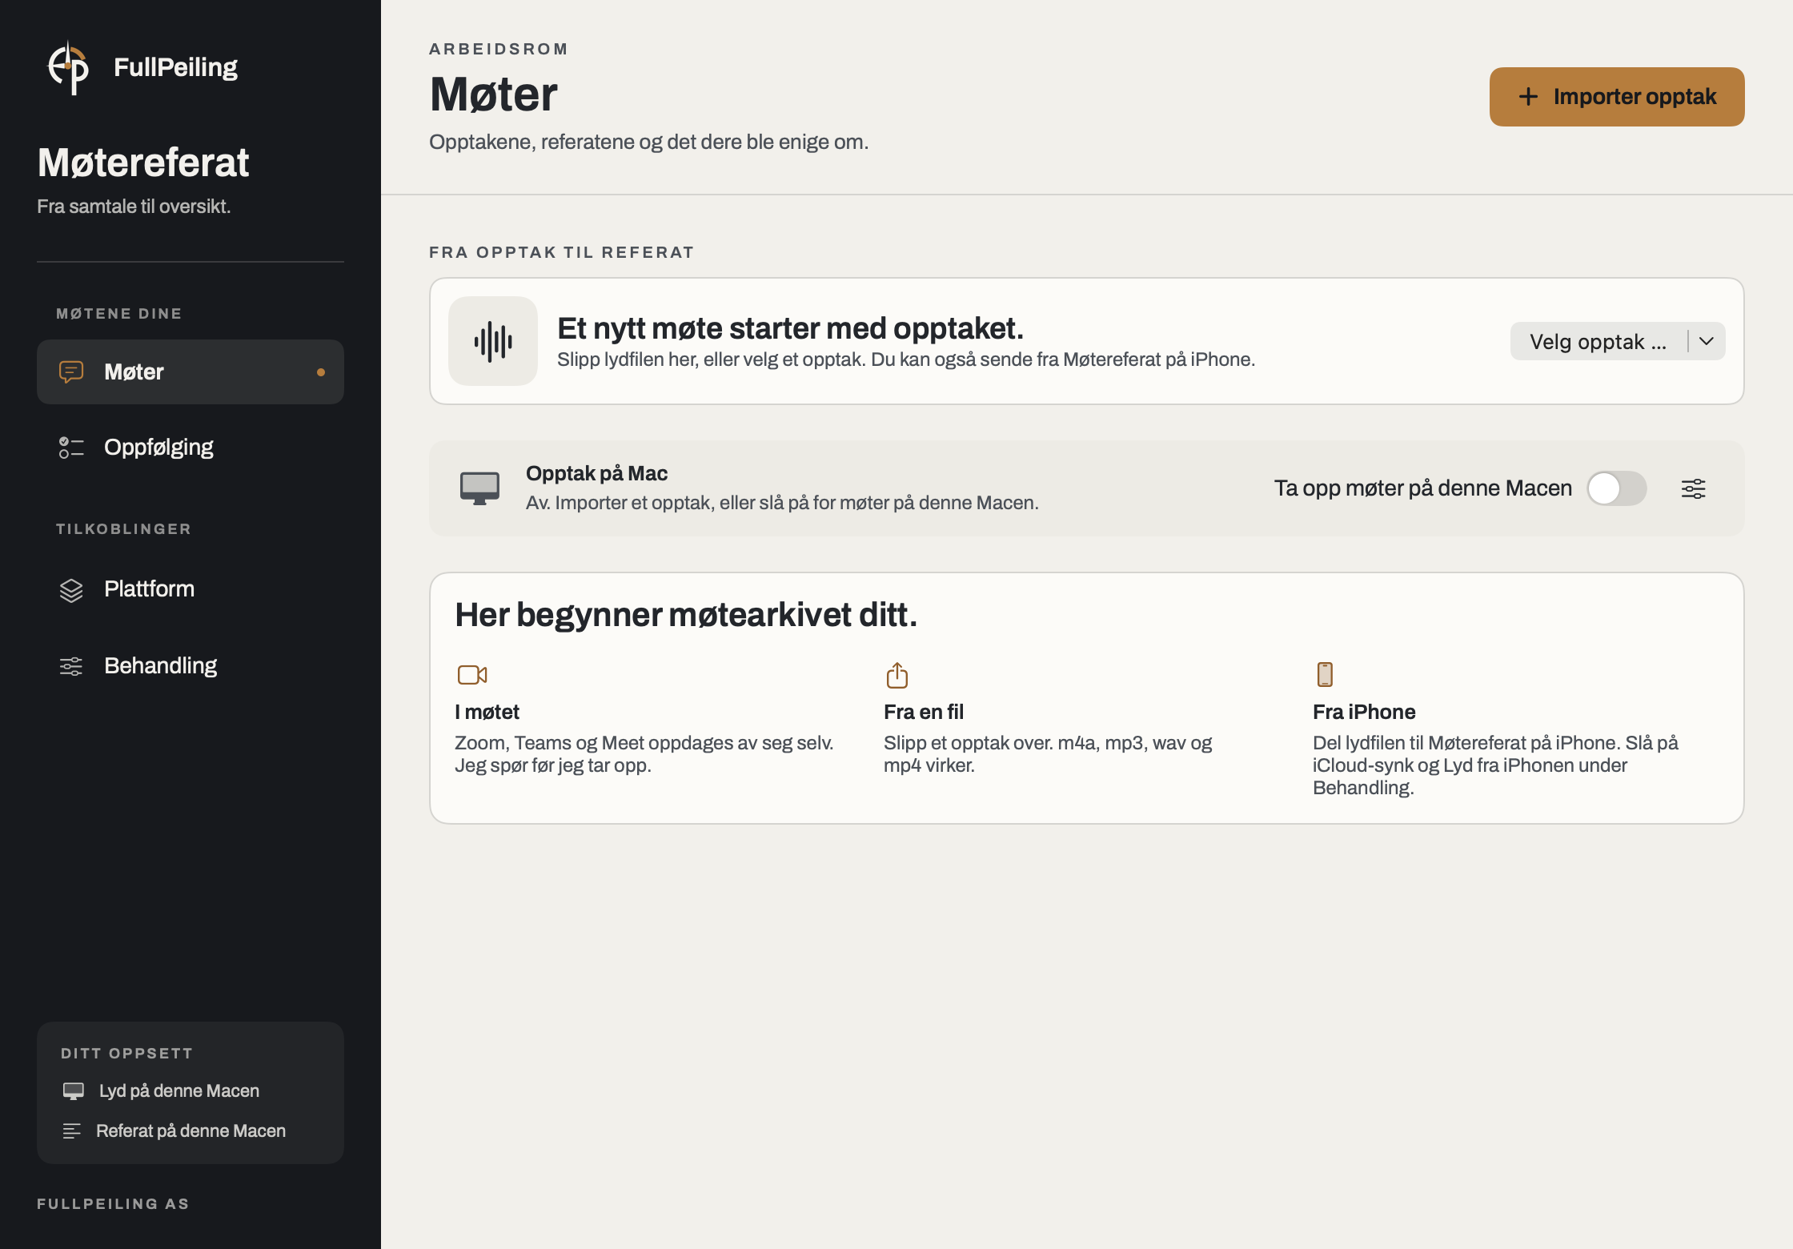Click the m4a, mp3, wav og mp4 description
1793x1249 pixels.
coord(1048,754)
